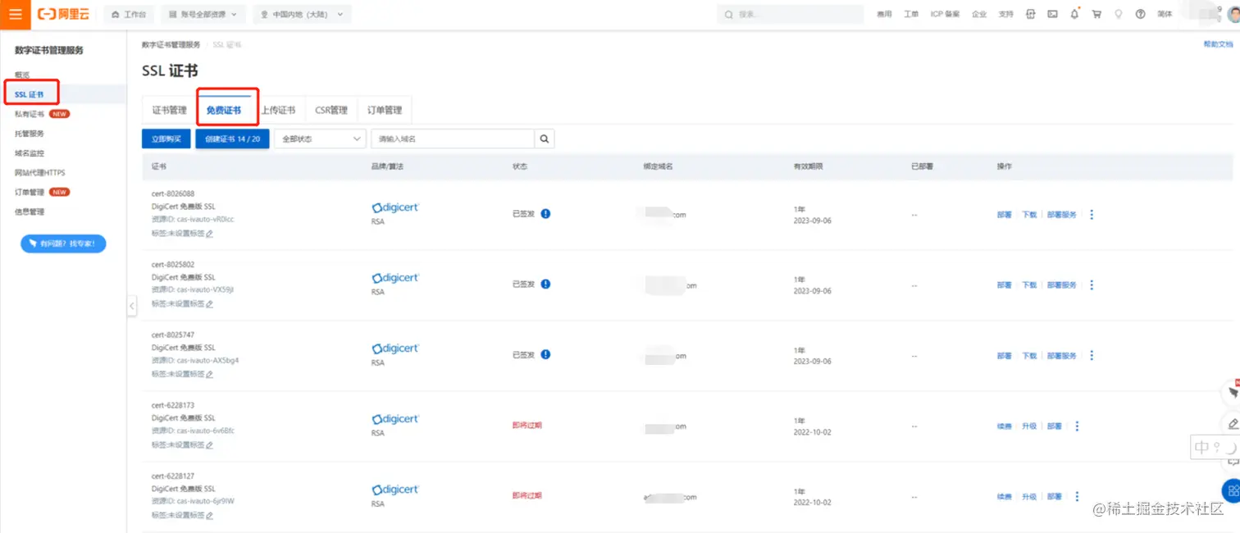The height and width of the screenshot is (533, 1240).
Task: Open more actions dots for cert-8025747
Action: click(x=1092, y=356)
